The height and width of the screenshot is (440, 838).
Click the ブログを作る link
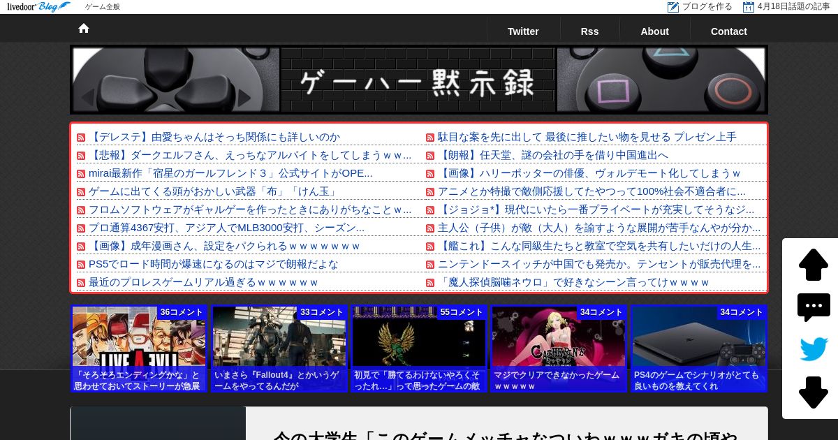[707, 6]
